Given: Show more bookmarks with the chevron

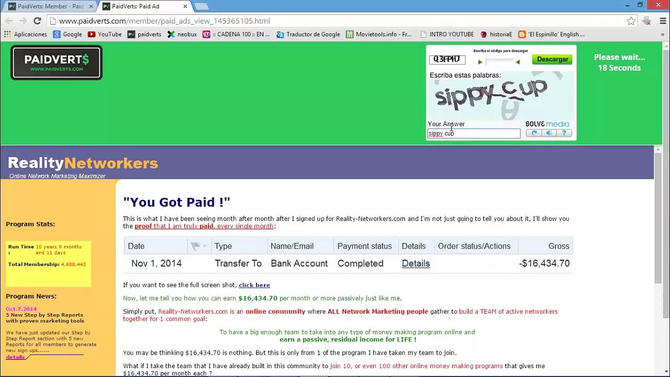Looking at the screenshot, I should [663, 35].
